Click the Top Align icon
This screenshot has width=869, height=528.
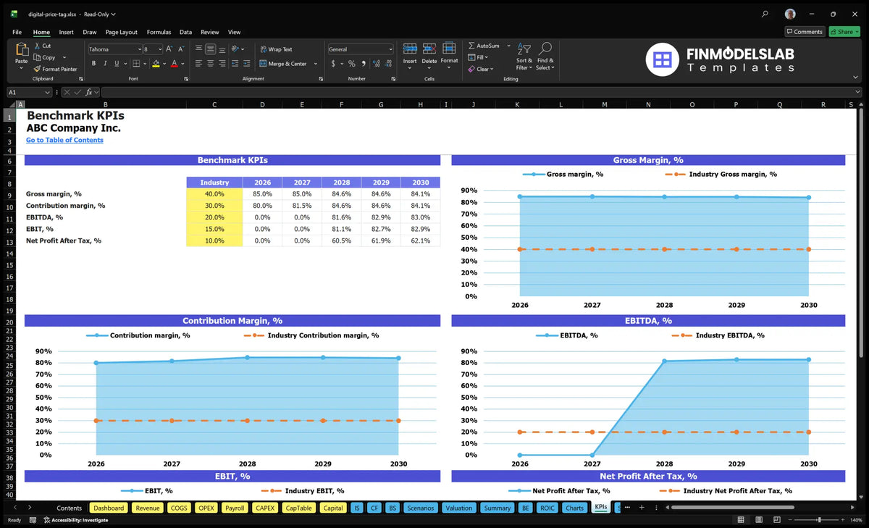click(x=198, y=49)
